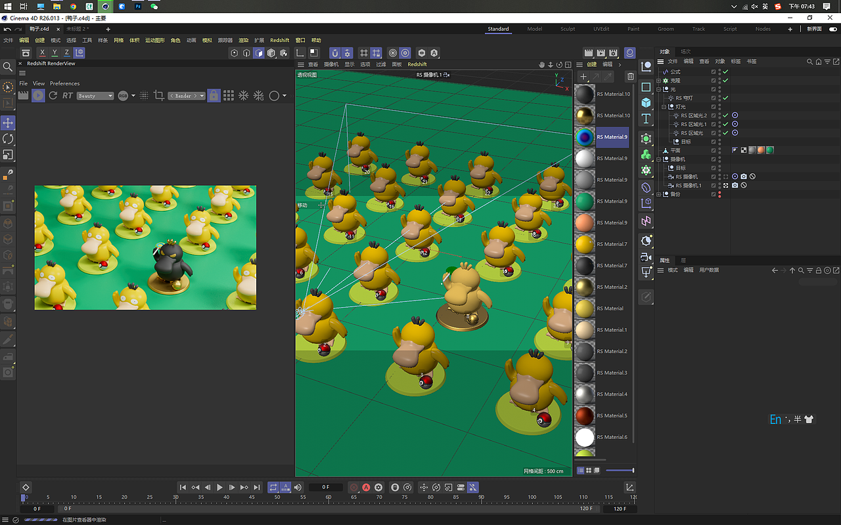The width and height of the screenshot is (841, 525).
Task: Toggle the enable checkmark for 克隆
Action: pyautogui.click(x=725, y=80)
